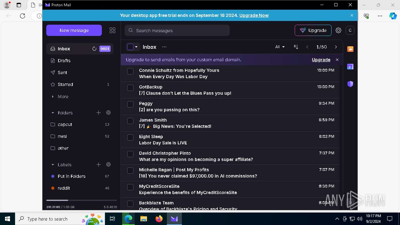Open the Starred folder
The image size is (400, 225).
80,84
